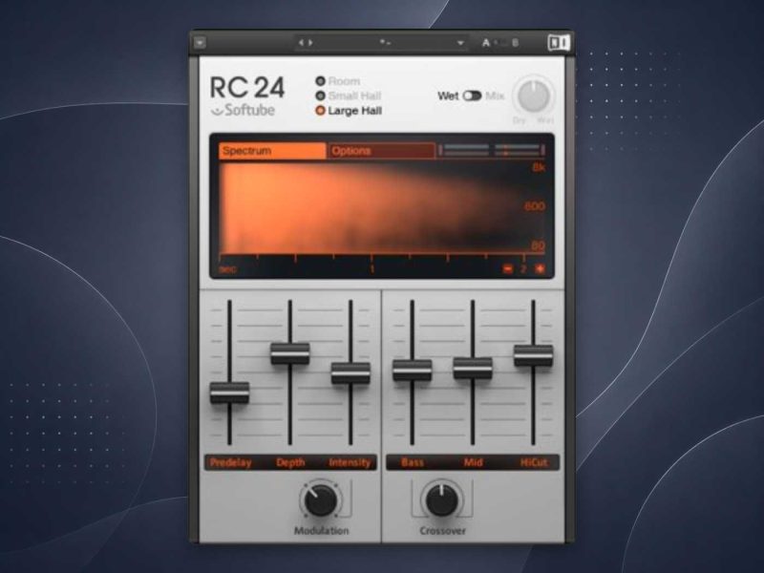This screenshot has width=764, height=573.
Task: Click the minus zoom button on time axis
Action: pyautogui.click(x=508, y=268)
